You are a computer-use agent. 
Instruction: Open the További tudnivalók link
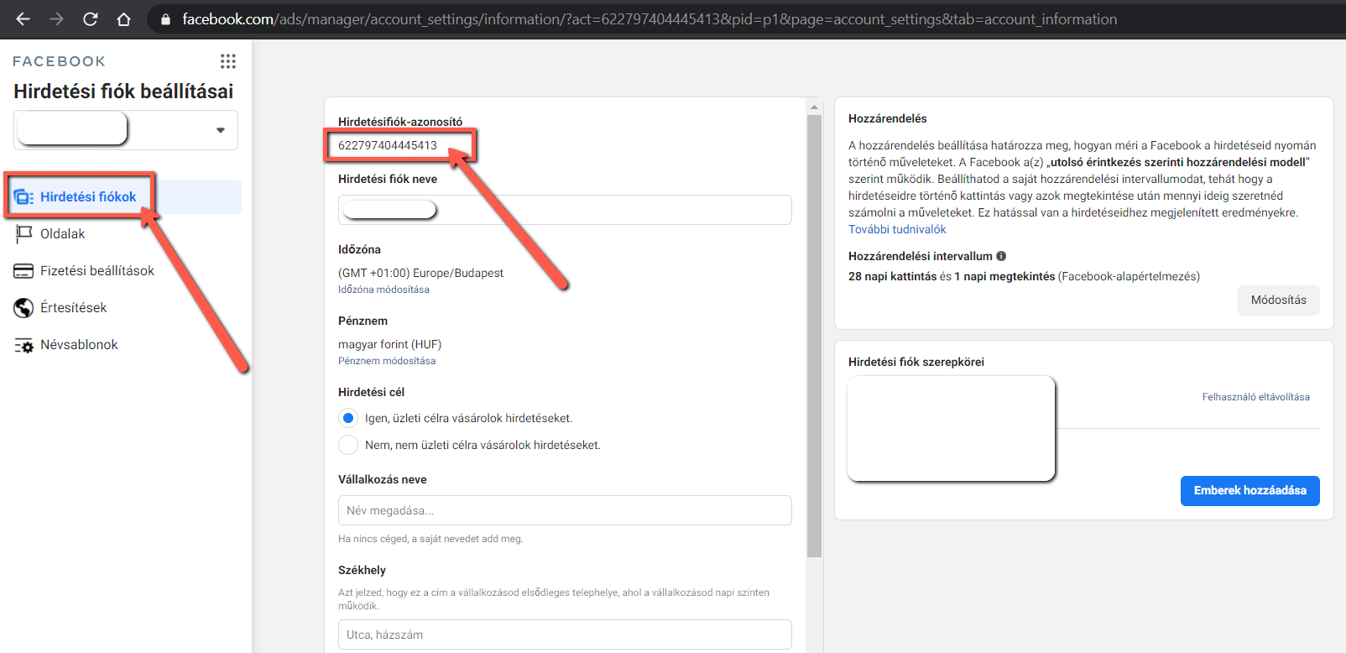[x=897, y=229]
